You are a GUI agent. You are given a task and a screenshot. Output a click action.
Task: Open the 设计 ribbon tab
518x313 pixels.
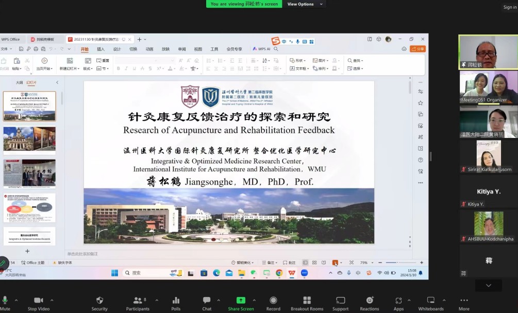pyautogui.click(x=117, y=49)
